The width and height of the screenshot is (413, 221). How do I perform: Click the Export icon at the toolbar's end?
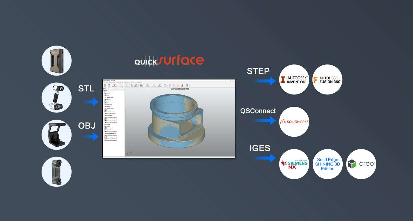click(x=187, y=85)
